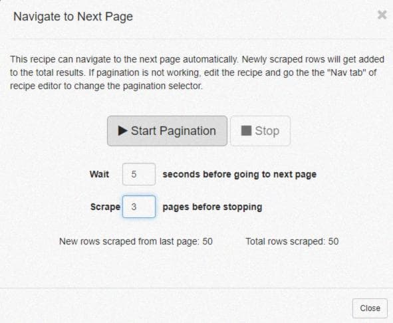Select the "New rows scraped from last page" counter

coord(136,241)
